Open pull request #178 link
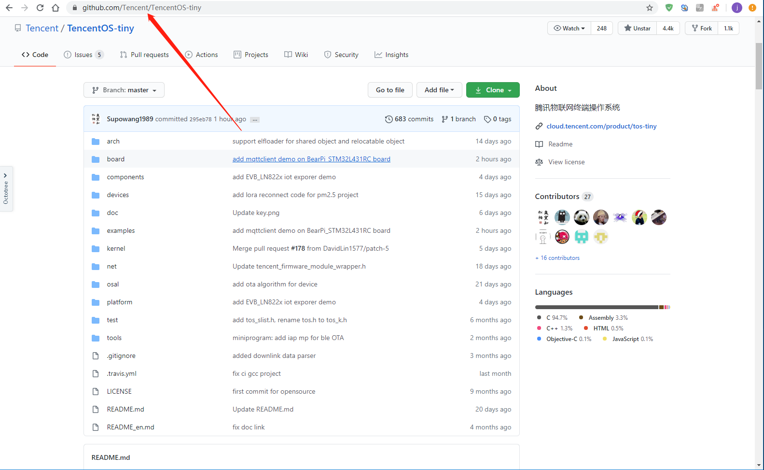Screen dimensions: 764x470 click(x=298, y=248)
